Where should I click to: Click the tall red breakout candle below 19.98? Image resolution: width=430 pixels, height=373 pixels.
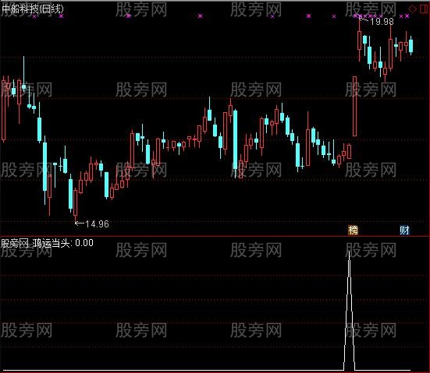click(354, 106)
